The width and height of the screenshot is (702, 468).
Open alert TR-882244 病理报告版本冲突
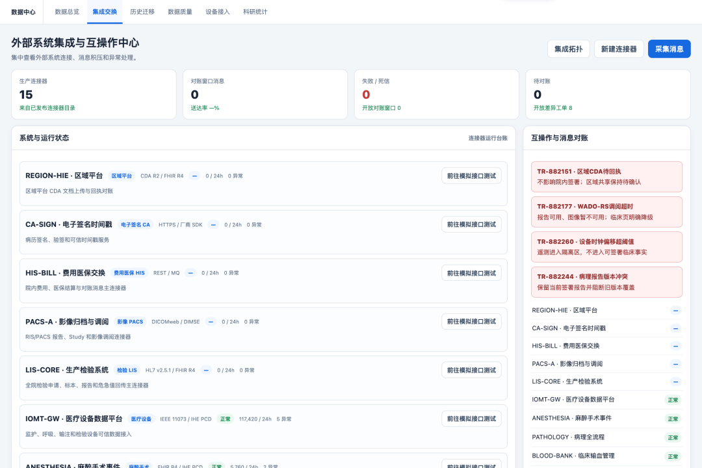pos(606,281)
